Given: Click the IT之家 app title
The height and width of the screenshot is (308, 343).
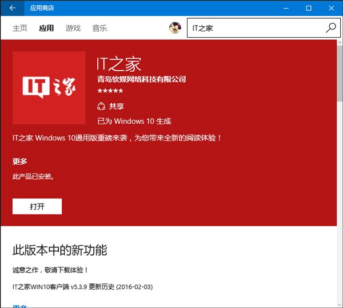Looking at the screenshot, I should tap(119, 64).
